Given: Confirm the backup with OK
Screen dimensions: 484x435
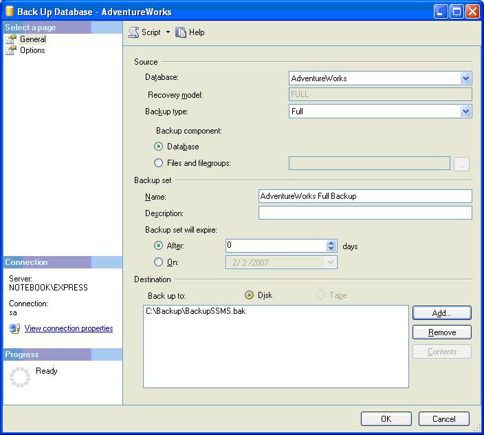Looking at the screenshot, I should [386, 418].
